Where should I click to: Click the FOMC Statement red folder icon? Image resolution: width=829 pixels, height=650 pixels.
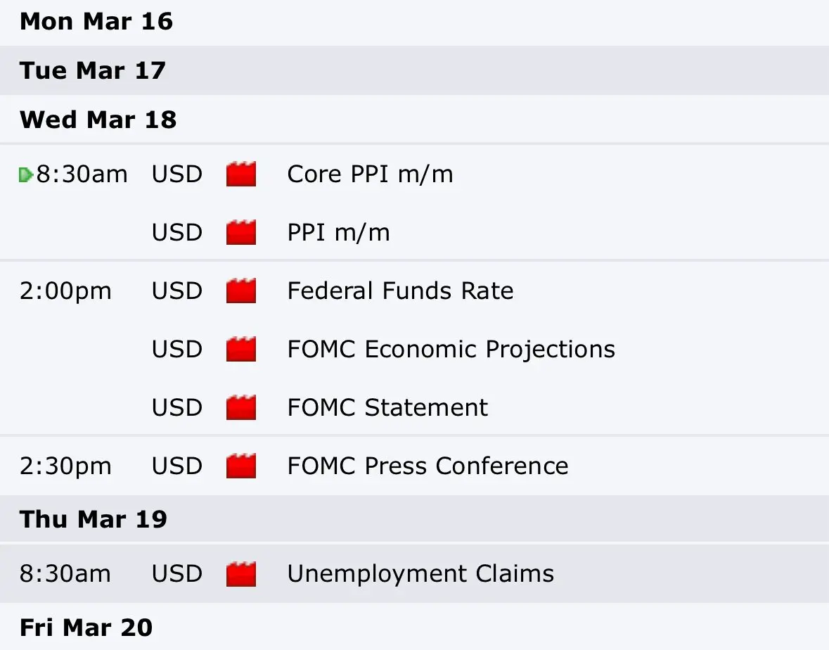(x=241, y=408)
